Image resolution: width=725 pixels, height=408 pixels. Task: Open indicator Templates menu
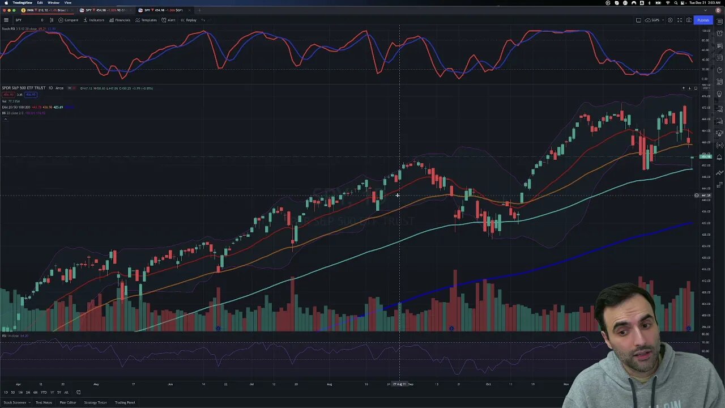pos(146,20)
